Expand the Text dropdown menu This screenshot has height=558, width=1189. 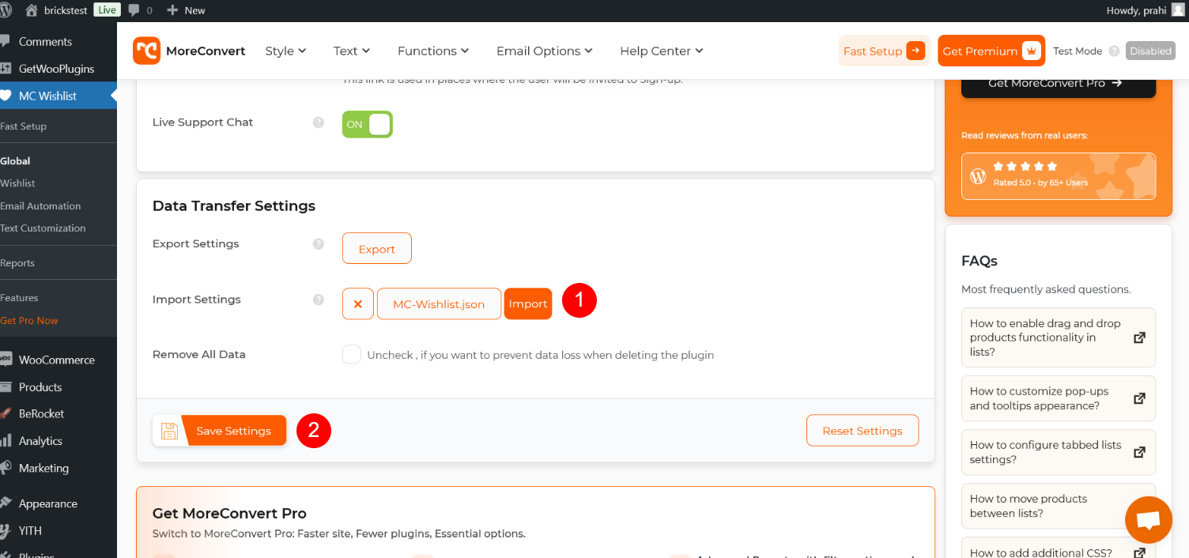pyautogui.click(x=352, y=51)
